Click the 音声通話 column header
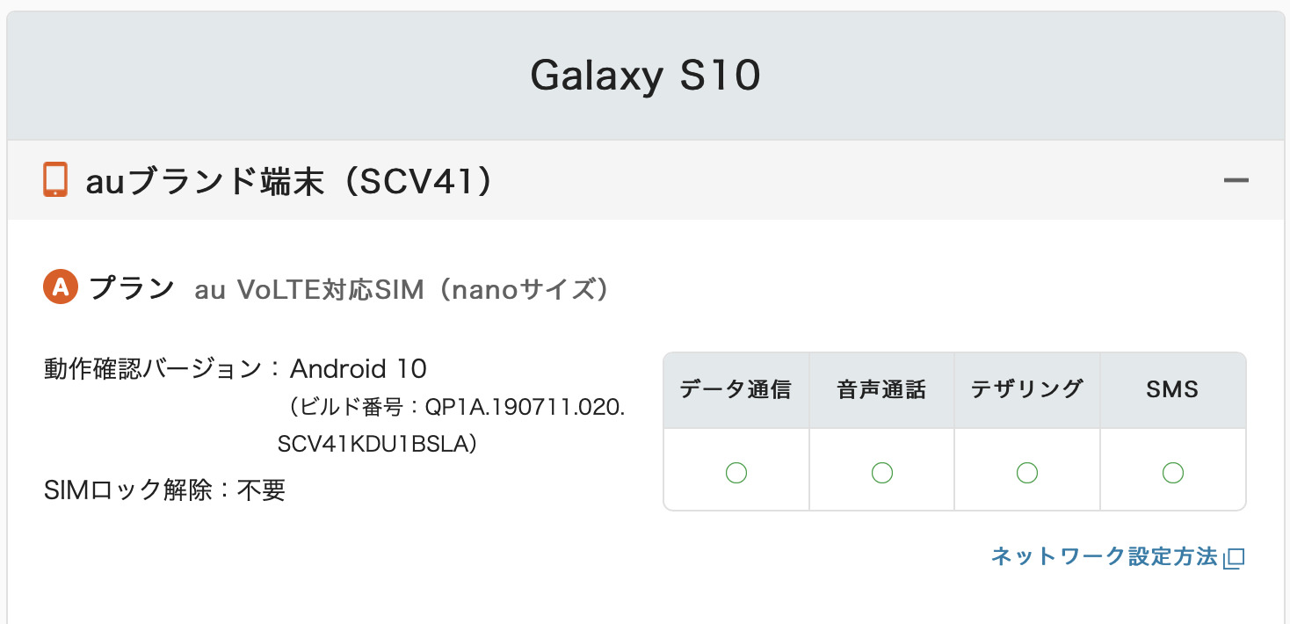 pyautogui.click(x=881, y=390)
